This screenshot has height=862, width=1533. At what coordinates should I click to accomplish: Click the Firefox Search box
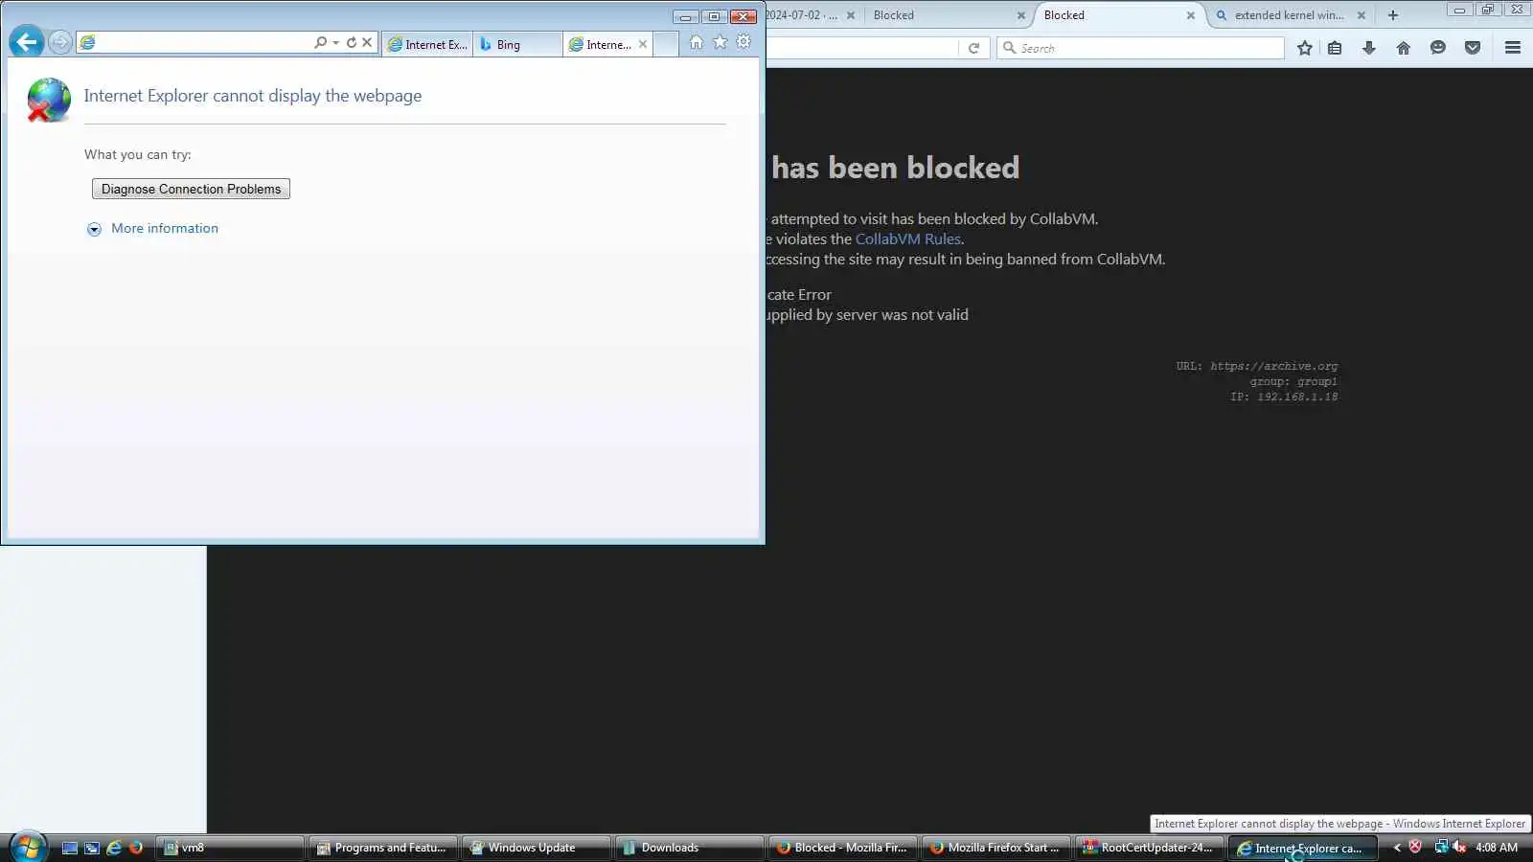(1140, 48)
